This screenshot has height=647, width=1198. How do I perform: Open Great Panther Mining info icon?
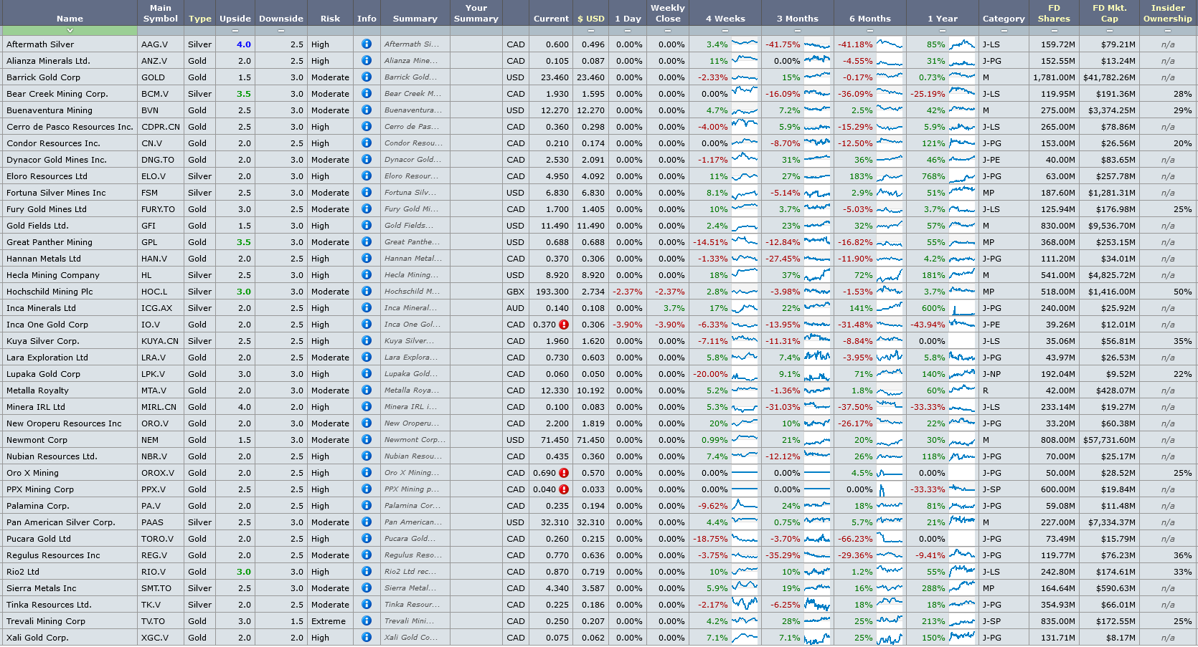click(367, 241)
